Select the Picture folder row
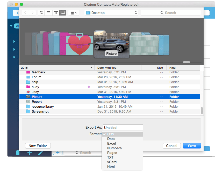Screen dimensions: 222x173 [x=110, y=97]
